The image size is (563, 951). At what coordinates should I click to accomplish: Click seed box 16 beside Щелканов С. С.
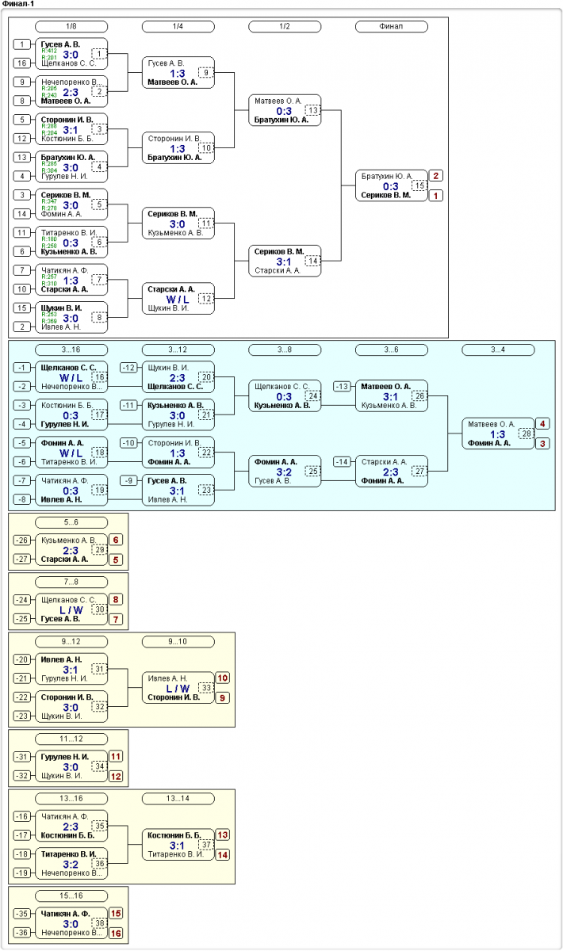(x=24, y=63)
